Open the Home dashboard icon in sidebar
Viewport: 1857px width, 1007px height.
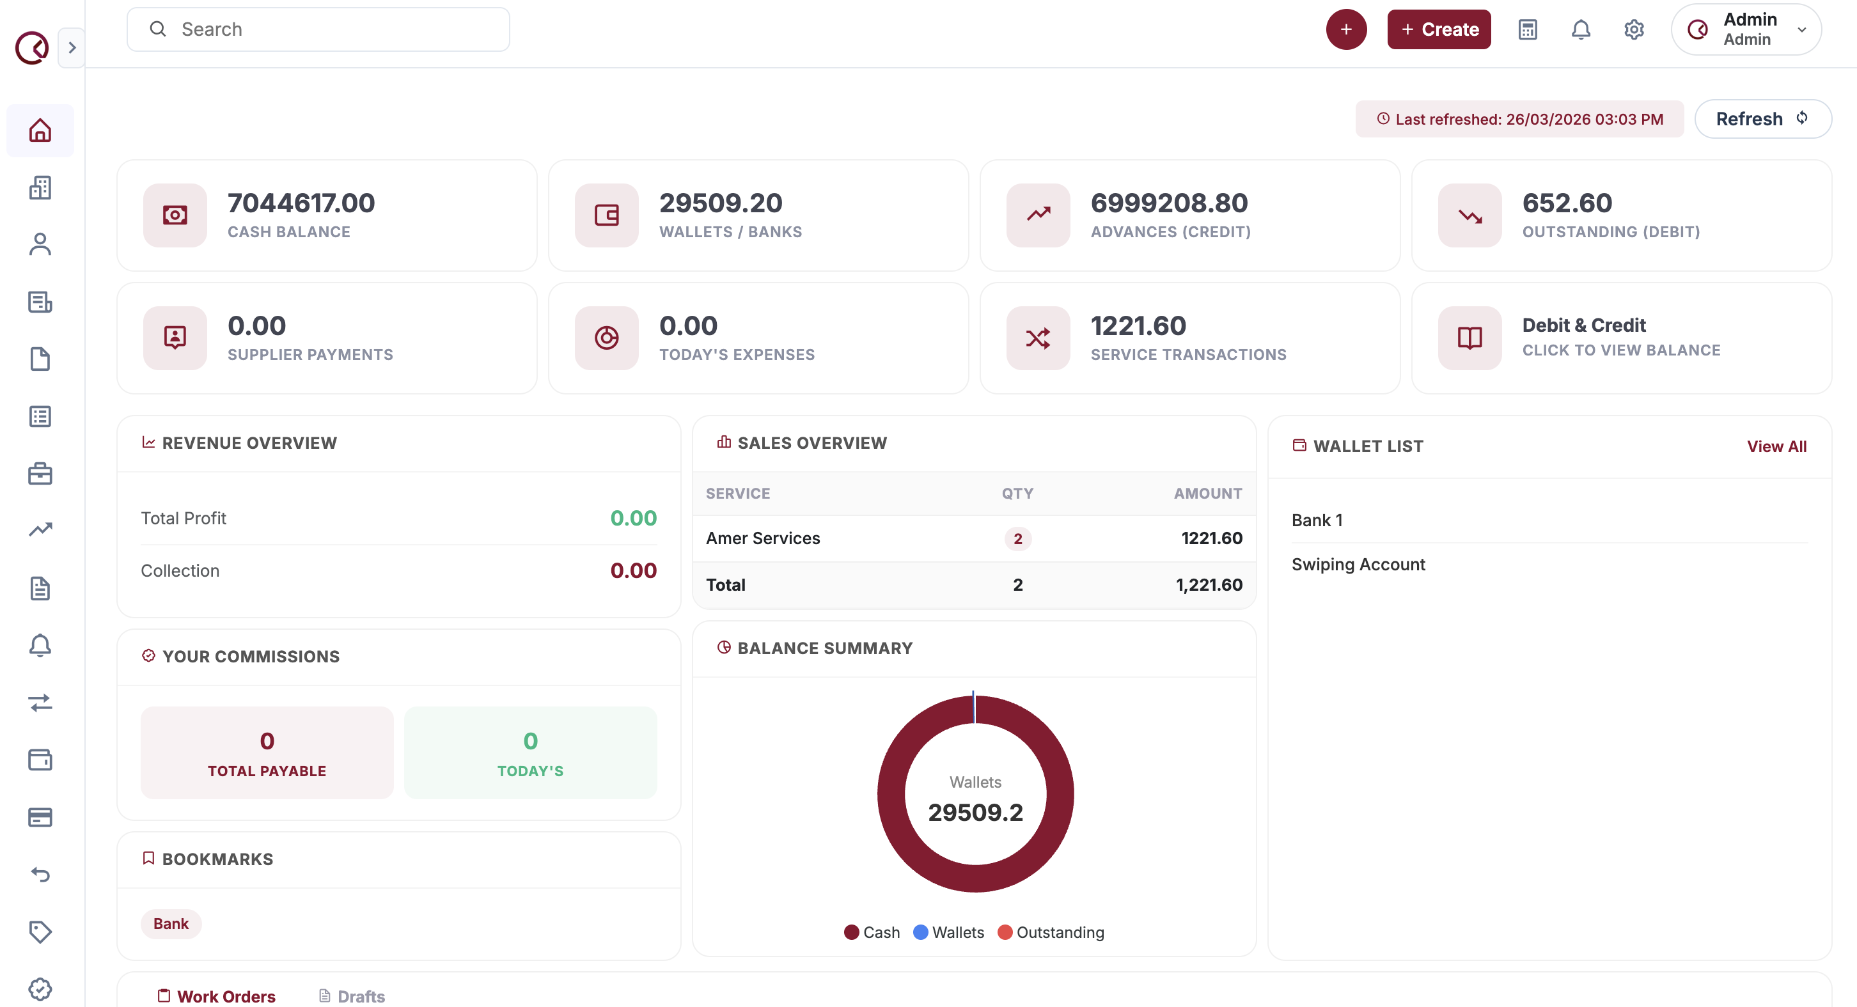click(x=40, y=130)
